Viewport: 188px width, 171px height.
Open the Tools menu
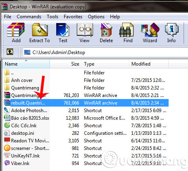point(53,17)
